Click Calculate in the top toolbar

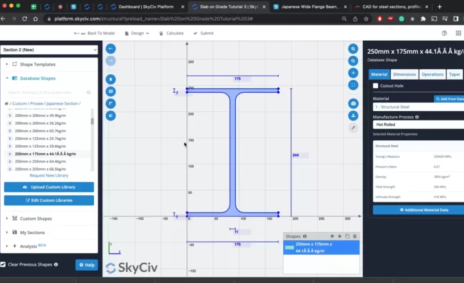(172, 33)
